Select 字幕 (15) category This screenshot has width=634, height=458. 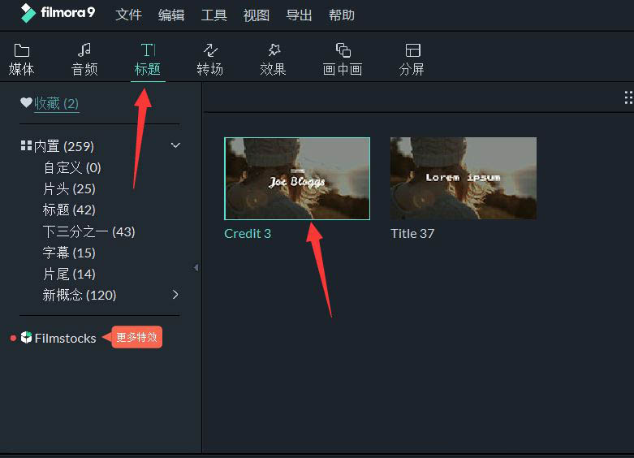(x=69, y=253)
